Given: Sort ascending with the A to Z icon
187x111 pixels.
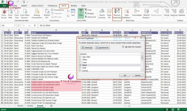Looking at the screenshot, I should (68, 11).
